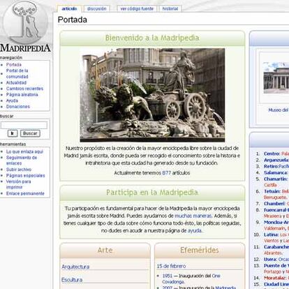Open the Salamanca district link
Viewport: 289px width, 289px height.
pos(276,172)
